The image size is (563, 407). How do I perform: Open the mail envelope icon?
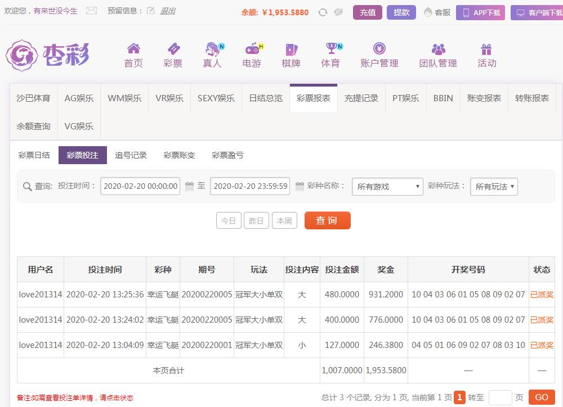click(91, 11)
